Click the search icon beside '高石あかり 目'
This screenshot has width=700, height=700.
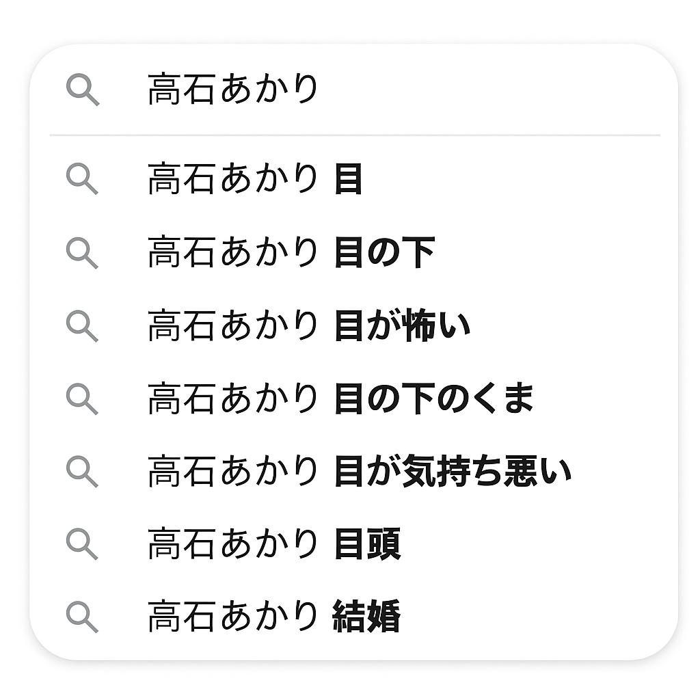tap(82, 179)
